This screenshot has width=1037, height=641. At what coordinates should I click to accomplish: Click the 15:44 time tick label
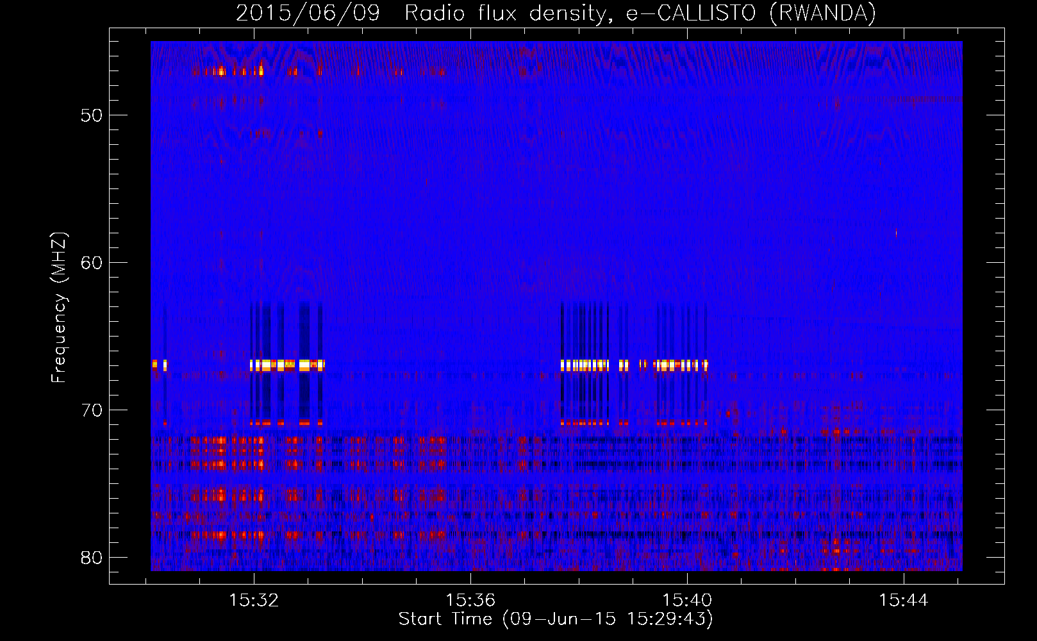[904, 600]
